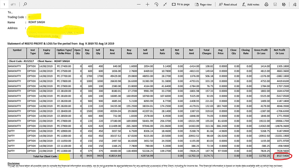Click the shrink-arrows full screen icon
The height and width of the screenshot is (168, 299).
coord(165,4)
